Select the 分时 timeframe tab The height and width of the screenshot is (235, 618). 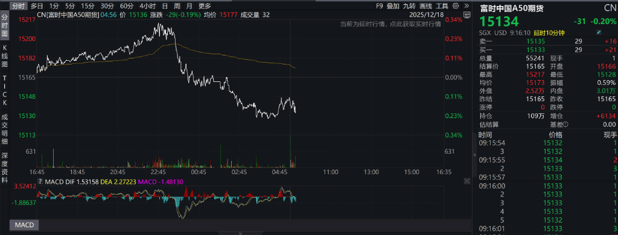click(18, 6)
